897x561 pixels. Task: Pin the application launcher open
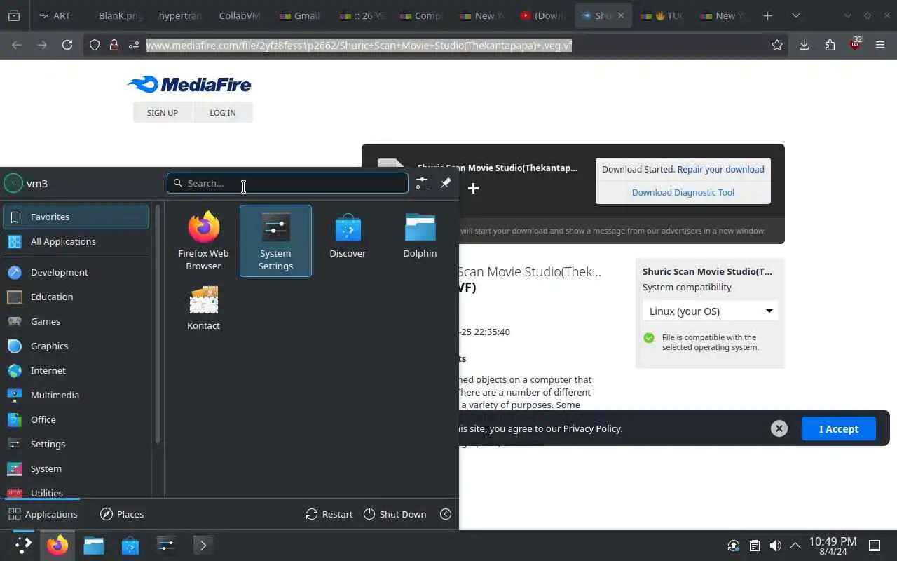(x=446, y=183)
